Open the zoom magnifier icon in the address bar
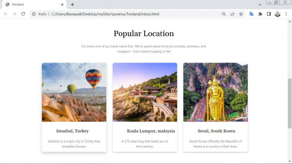This screenshot has width=292, height=164. point(223,14)
